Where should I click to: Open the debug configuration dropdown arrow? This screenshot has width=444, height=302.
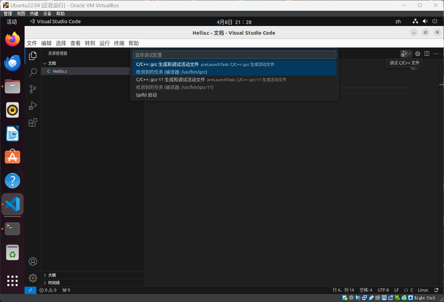(x=410, y=54)
